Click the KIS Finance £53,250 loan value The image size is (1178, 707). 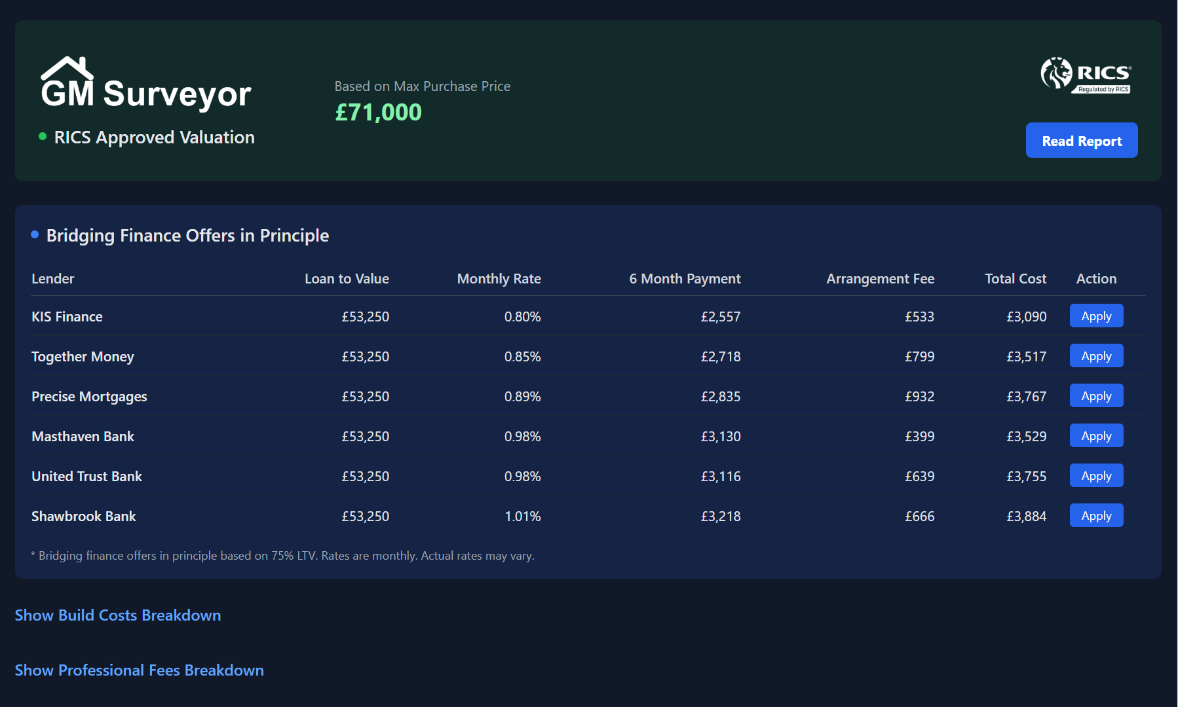coord(365,317)
